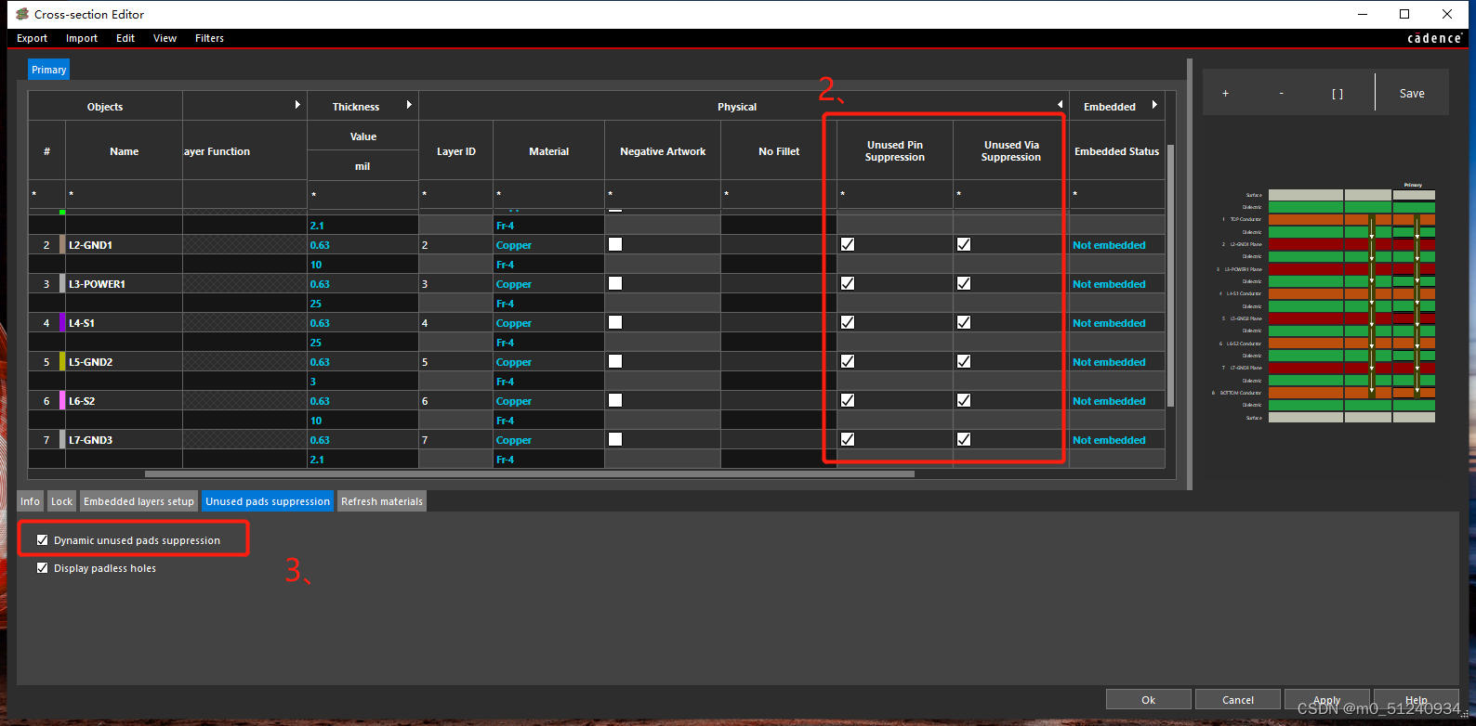Toggle Unused Pin Suppression for L2-GND1
This screenshot has width=1476, height=726.
(848, 244)
